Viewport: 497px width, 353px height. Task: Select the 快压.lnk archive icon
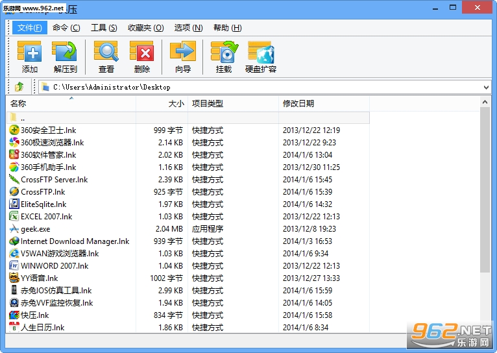click(14, 315)
